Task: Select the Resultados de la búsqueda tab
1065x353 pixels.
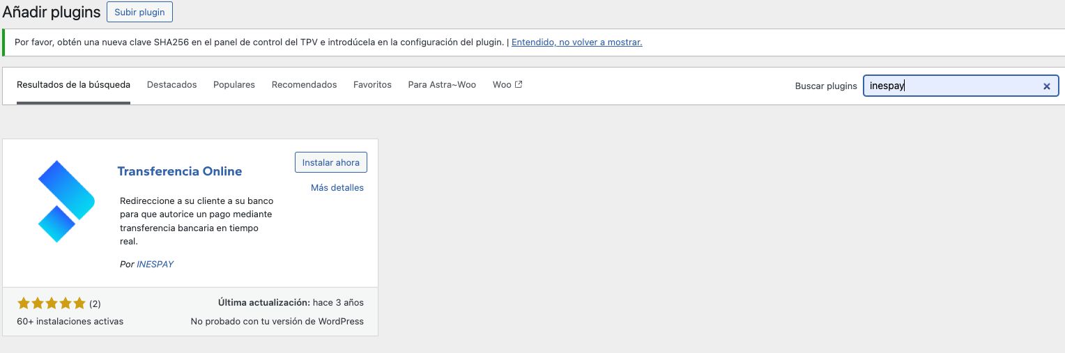Action: (73, 84)
